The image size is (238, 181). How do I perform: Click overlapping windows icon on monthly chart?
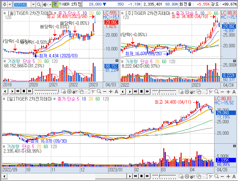coord(81,92)
